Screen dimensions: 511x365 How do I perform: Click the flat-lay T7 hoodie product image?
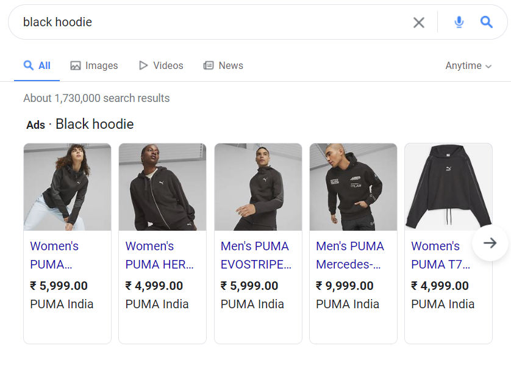point(448,187)
